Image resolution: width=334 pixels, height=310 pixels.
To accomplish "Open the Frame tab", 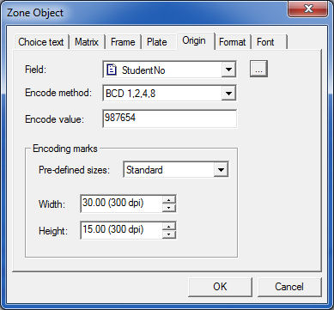I will click(x=123, y=42).
